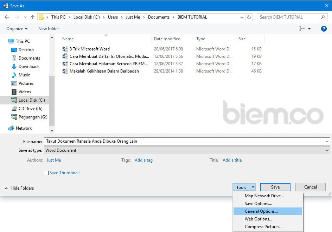Click the Back navigation arrow
The height and width of the screenshot is (232, 332).
pyautogui.click(x=7, y=17)
